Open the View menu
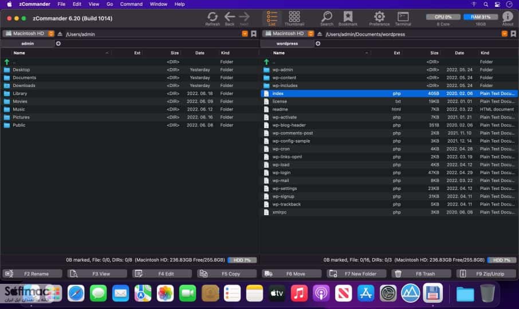The image size is (519, 309). pos(94,5)
